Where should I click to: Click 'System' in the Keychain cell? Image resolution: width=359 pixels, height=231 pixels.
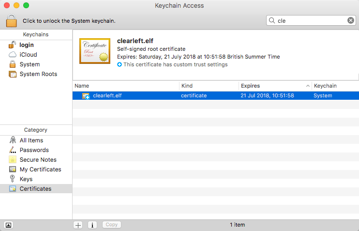point(323,95)
